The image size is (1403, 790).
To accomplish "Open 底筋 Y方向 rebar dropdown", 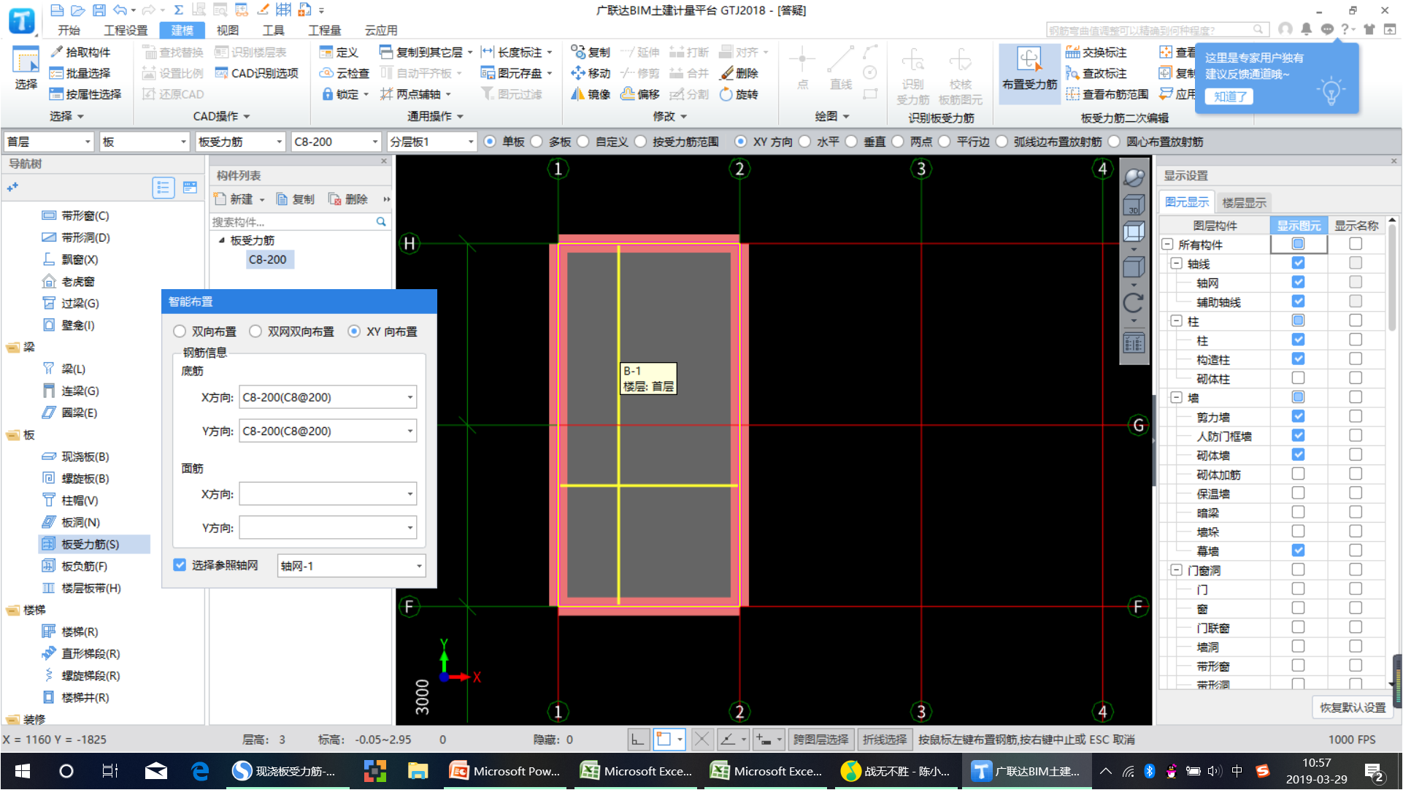I will point(410,431).
